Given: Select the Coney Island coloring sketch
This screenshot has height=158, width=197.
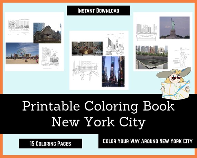Looking at the screenshot, I should coord(19,26).
